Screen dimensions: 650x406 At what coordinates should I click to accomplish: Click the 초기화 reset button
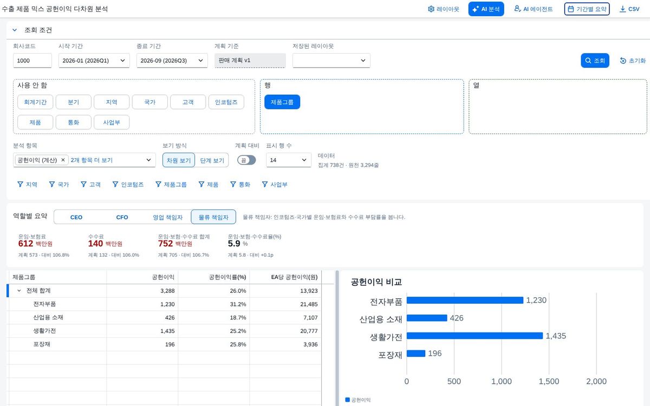(x=633, y=61)
